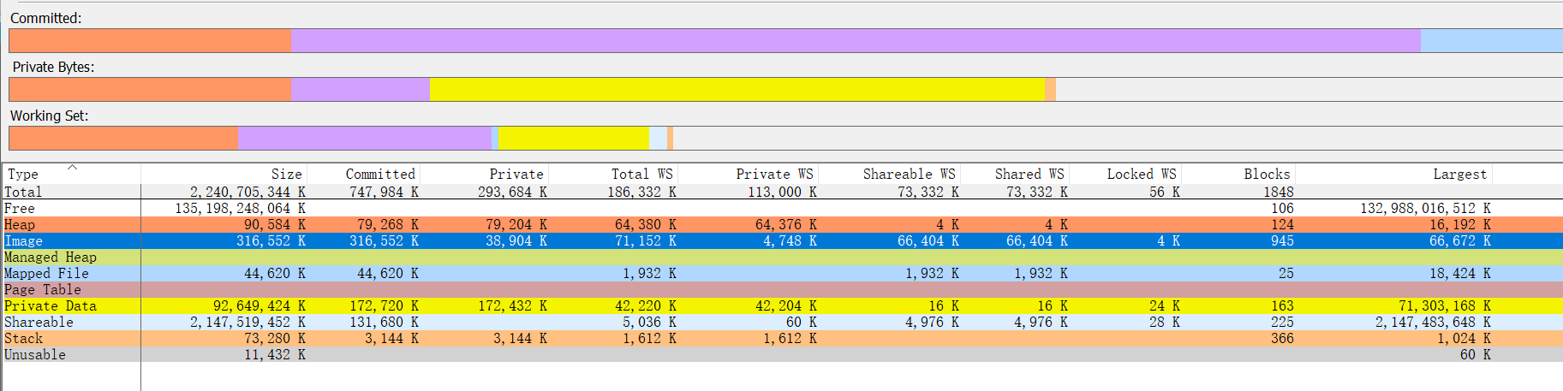Click the Shareable Size 2,147,519,452 K
This screenshot has width=1563, height=391.
point(248,322)
